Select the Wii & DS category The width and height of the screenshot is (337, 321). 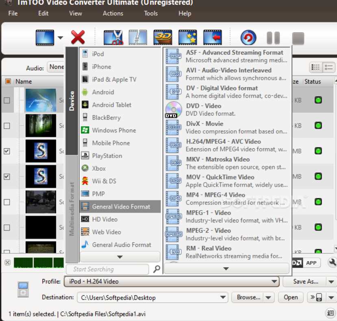pos(120,181)
